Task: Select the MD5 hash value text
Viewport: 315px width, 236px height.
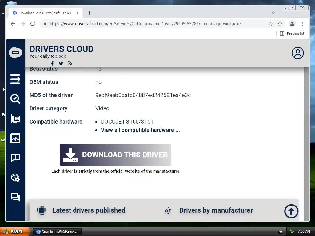Action: coord(143,95)
